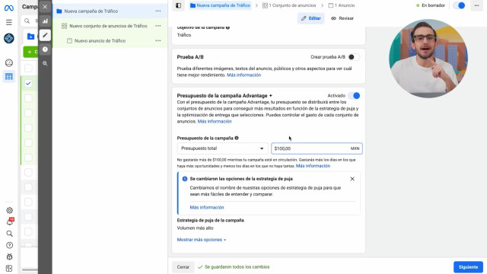Click info icon beside Presupuesto de la campaña
Image resolution: width=487 pixels, height=274 pixels.
(x=237, y=138)
